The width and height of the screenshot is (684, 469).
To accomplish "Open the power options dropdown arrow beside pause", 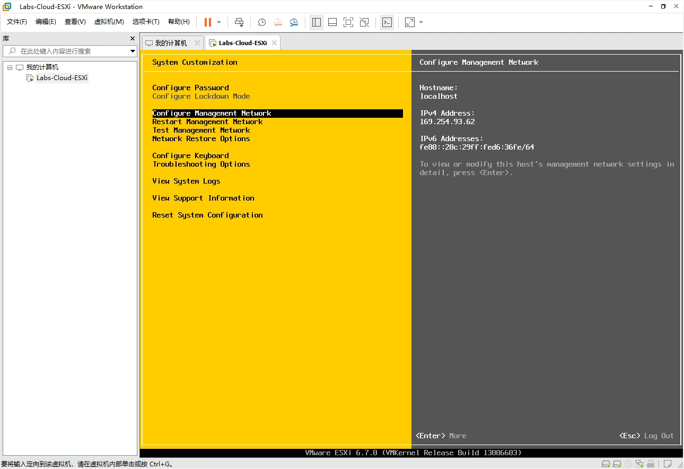I will pos(219,22).
